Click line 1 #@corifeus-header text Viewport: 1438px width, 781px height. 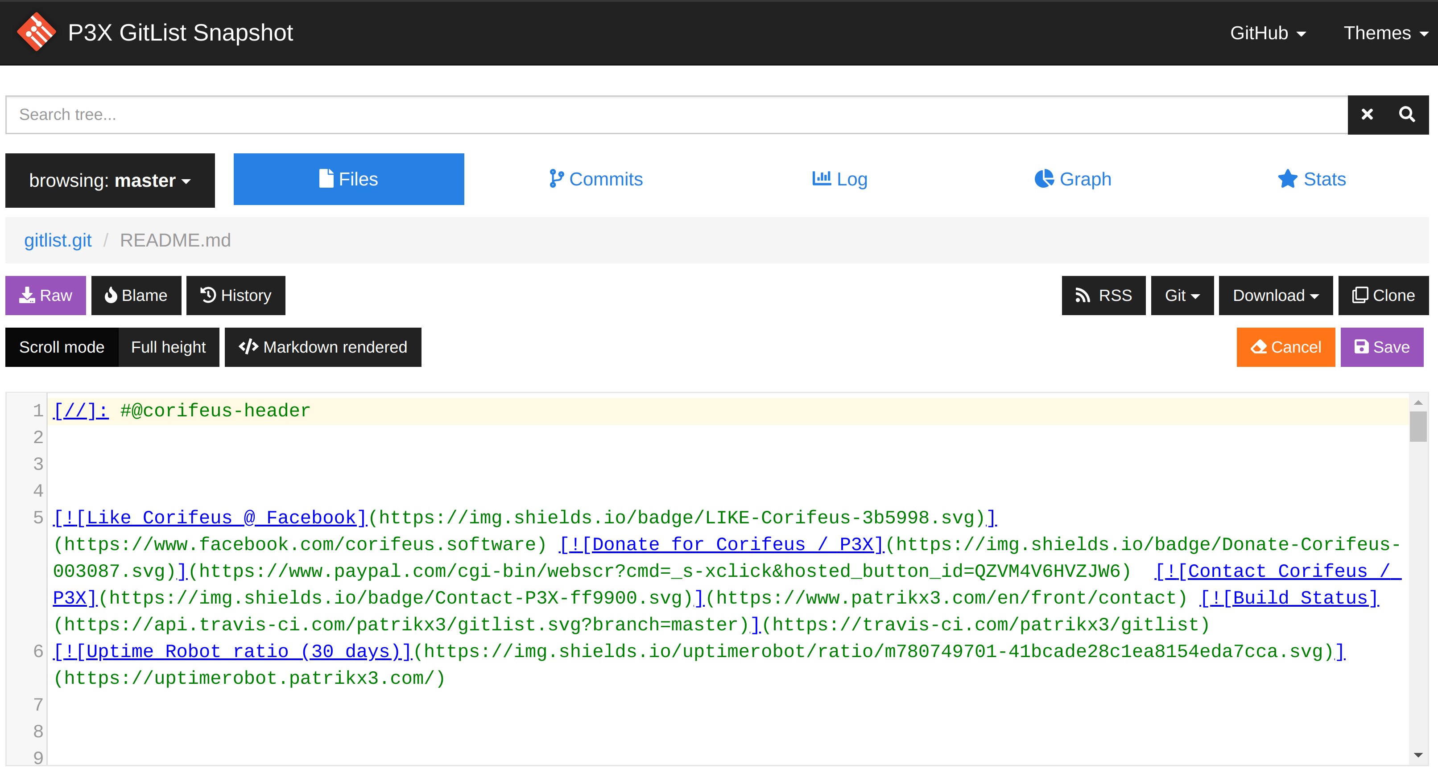point(215,411)
